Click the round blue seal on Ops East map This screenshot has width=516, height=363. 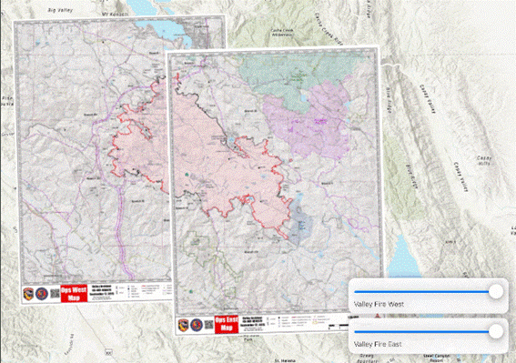click(x=197, y=325)
